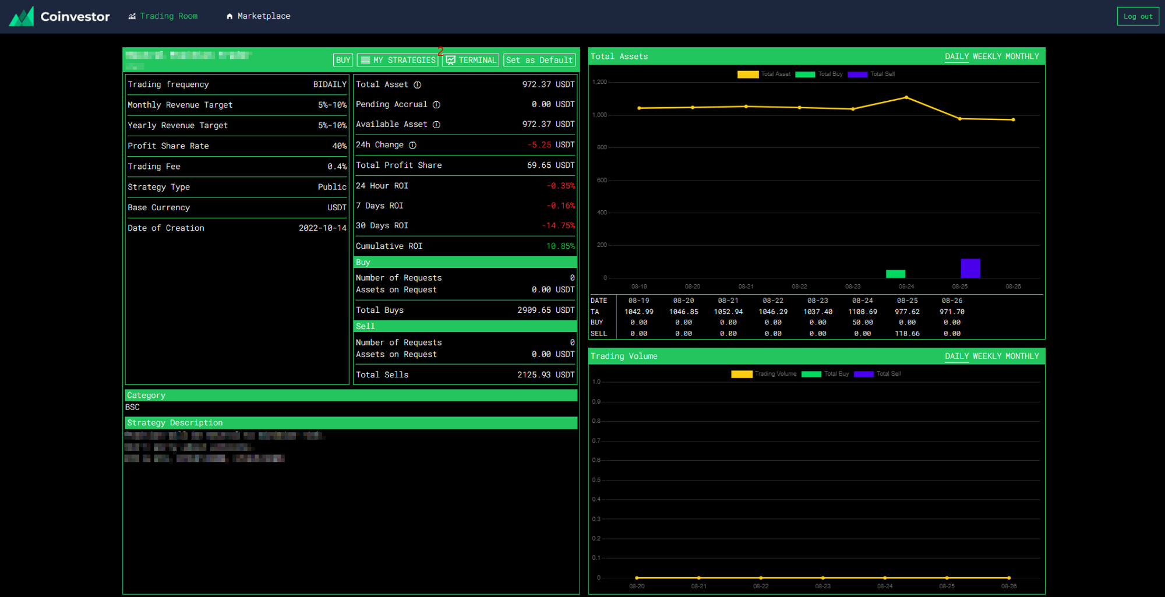
Task: Click the 08-24 peak point on asset line
Action: click(906, 97)
